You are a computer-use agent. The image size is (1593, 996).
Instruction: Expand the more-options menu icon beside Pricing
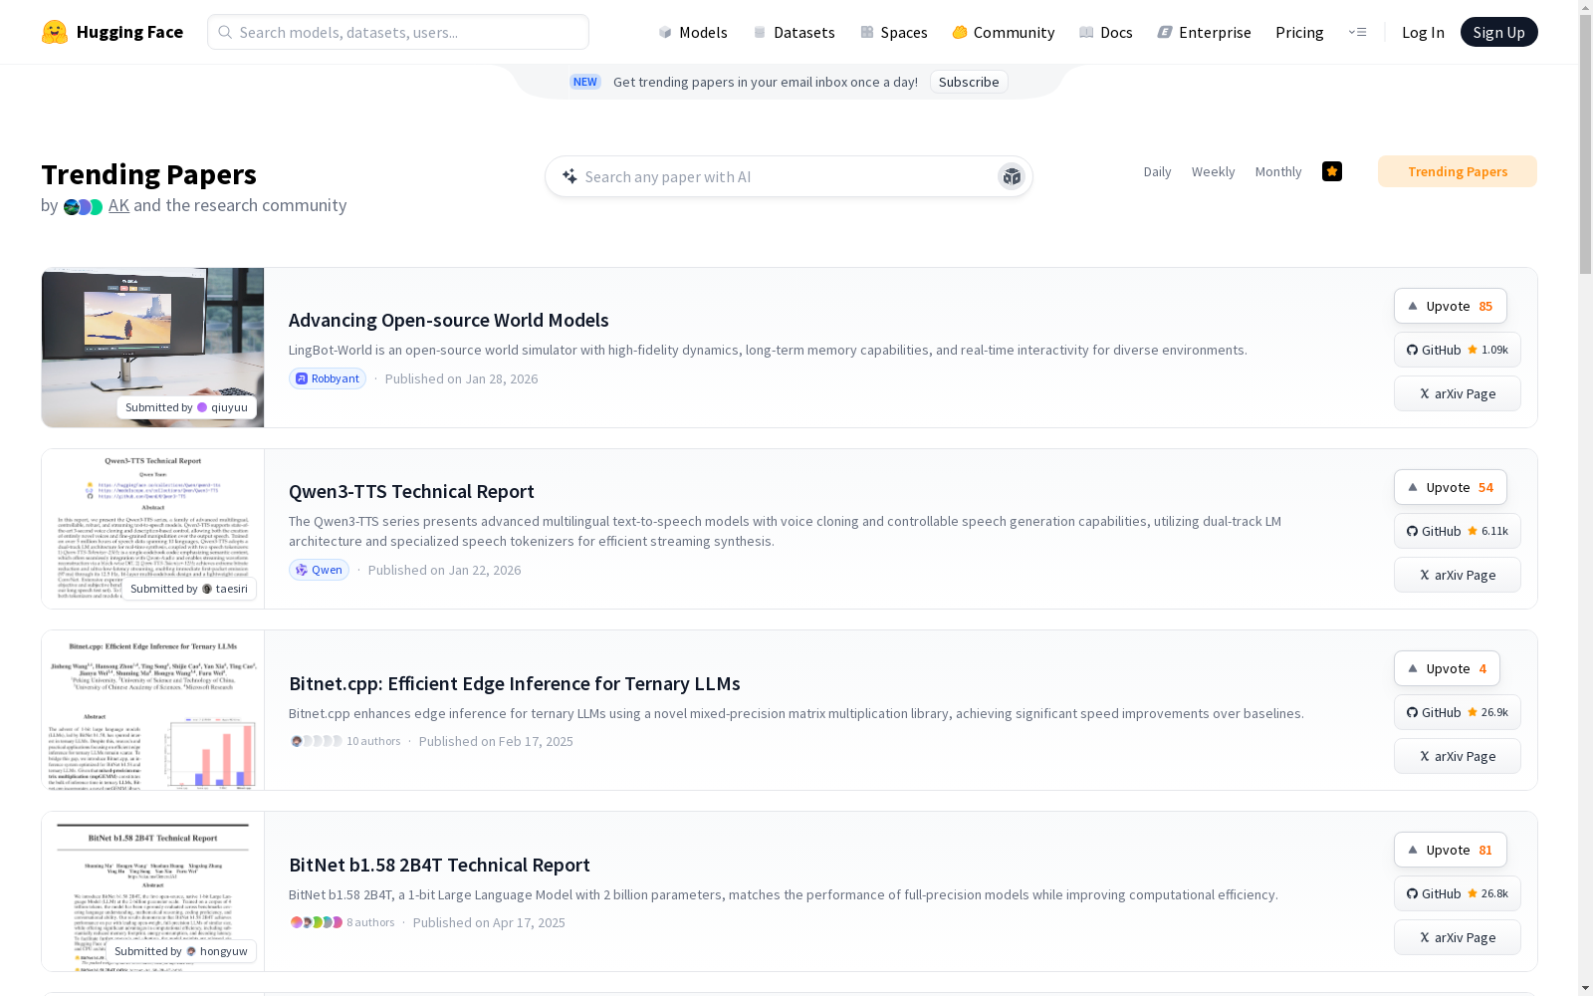click(x=1357, y=32)
